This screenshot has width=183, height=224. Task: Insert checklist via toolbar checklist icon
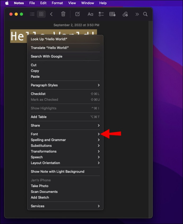[101, 14]
